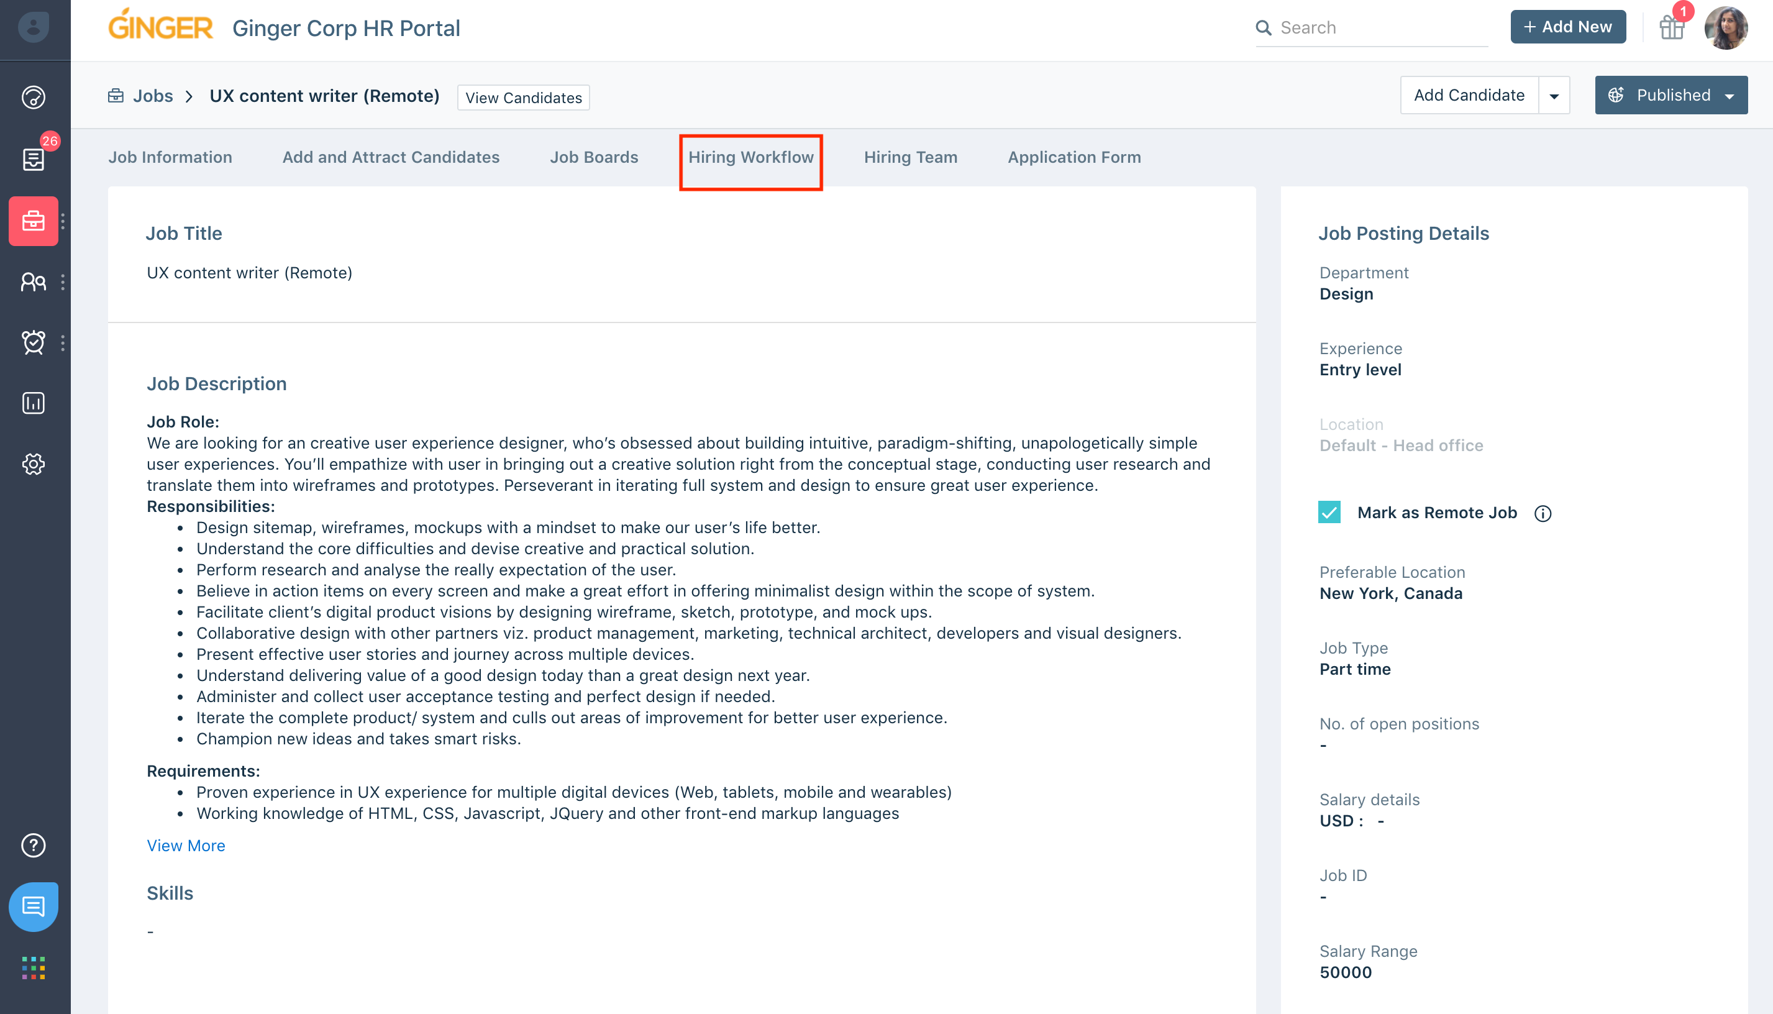Click the Ginger logo

coord(160,25)
